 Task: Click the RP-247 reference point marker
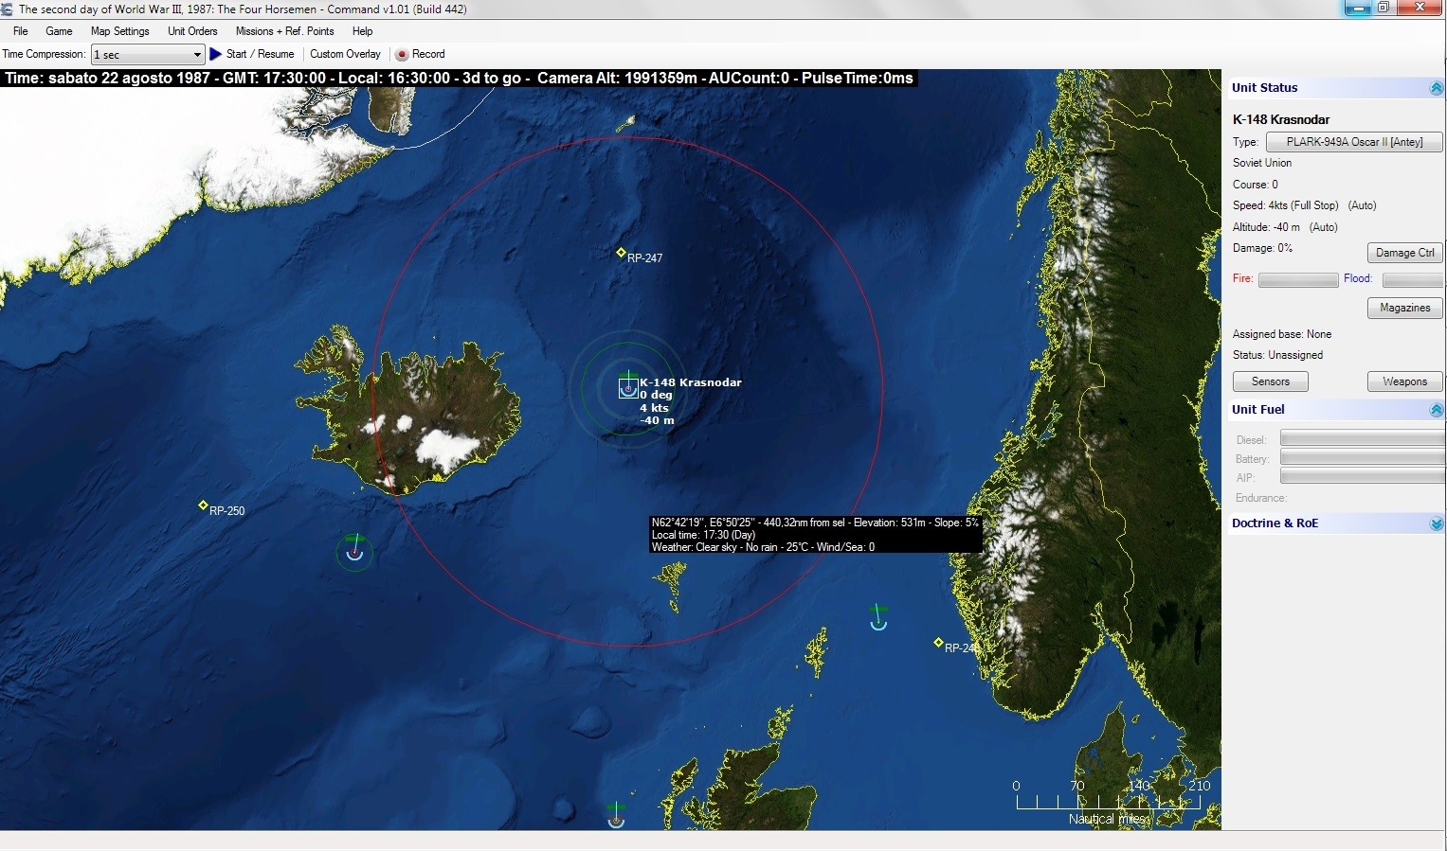tap(621, 253)
